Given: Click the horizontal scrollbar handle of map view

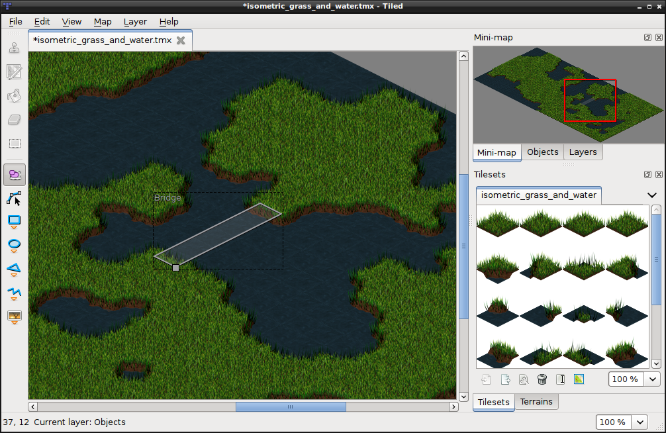Looking at the screenshot, I should [x=291, y=407].
